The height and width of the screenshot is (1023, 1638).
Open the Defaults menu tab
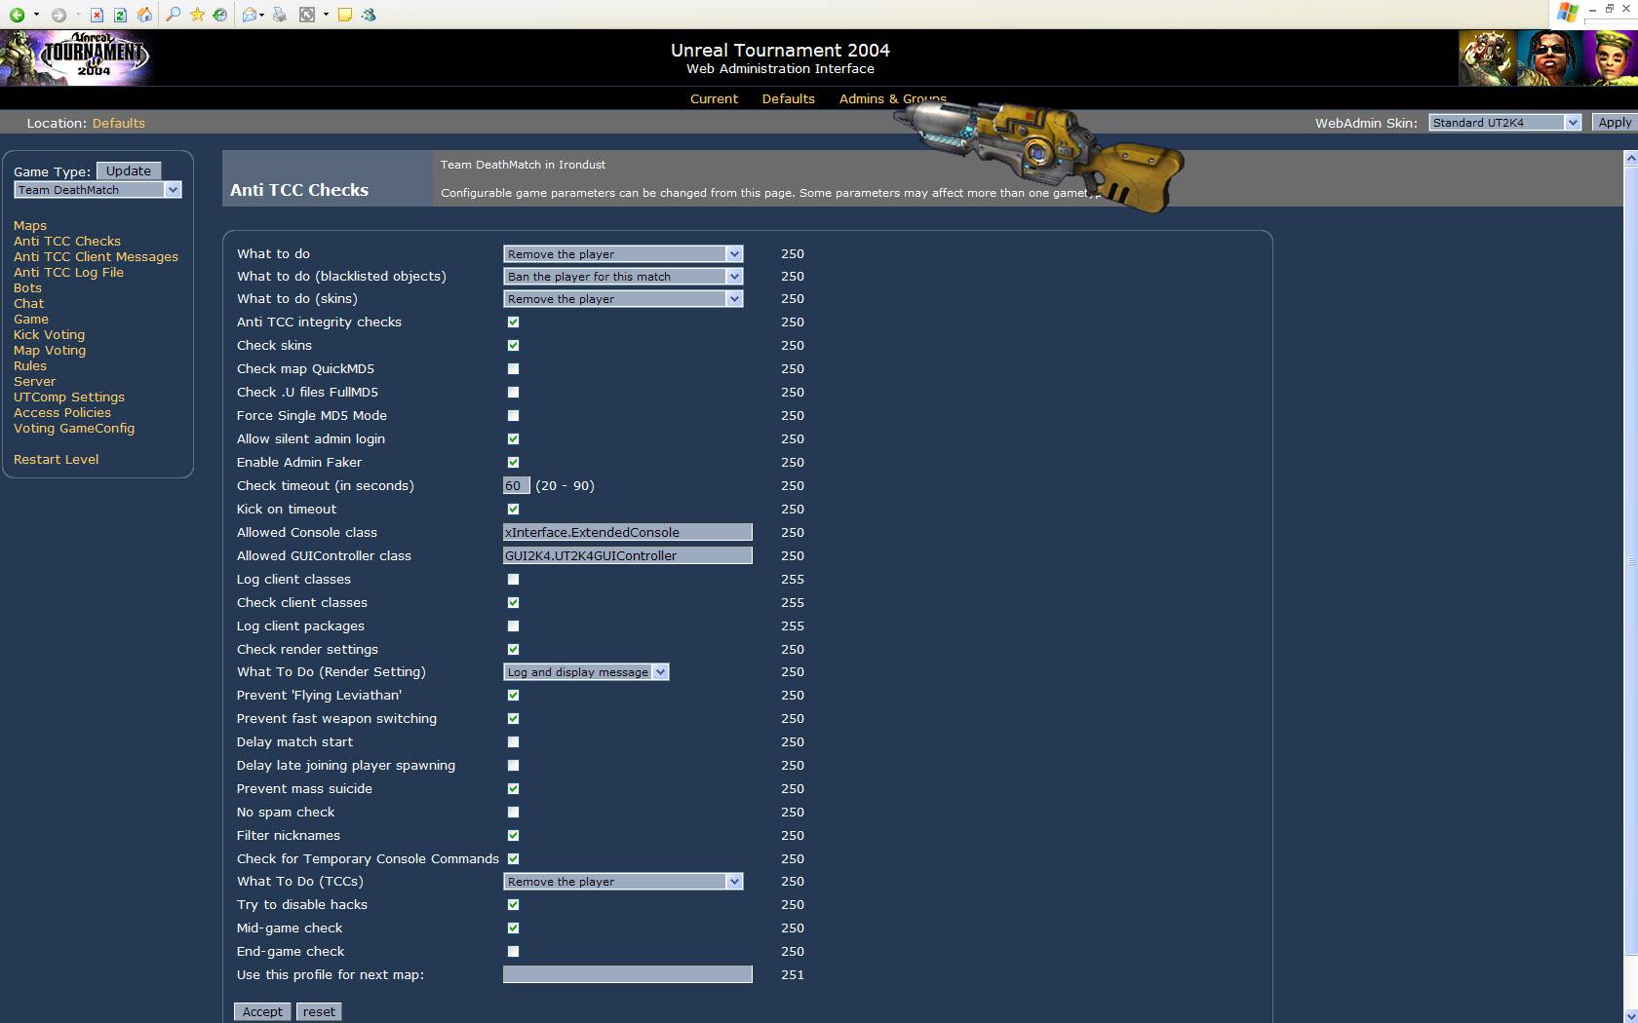pyautogui.click(x=788, y=98)
